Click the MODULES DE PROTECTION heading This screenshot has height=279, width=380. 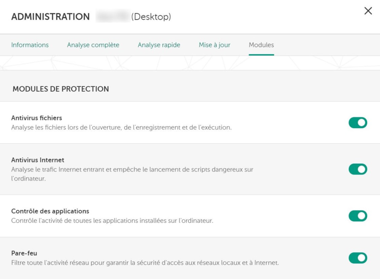[61, 89]
